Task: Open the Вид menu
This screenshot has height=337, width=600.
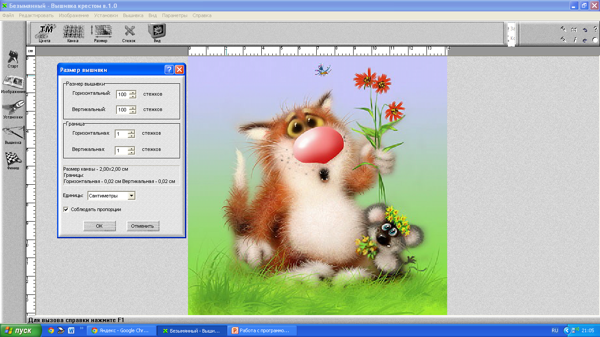Action: (152, 15)
